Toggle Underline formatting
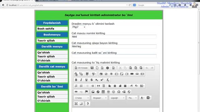The image size is (200, 112). click(86, 80)
